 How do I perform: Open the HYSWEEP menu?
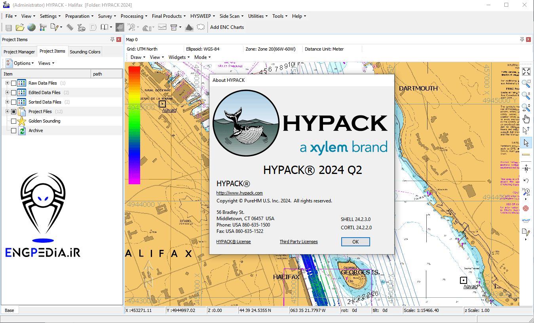202,16
